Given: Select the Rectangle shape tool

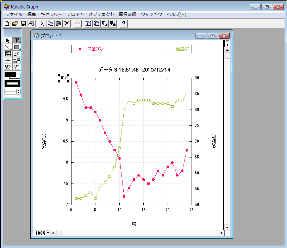Looking at the screenshot, I should click(x=17, y=47).
